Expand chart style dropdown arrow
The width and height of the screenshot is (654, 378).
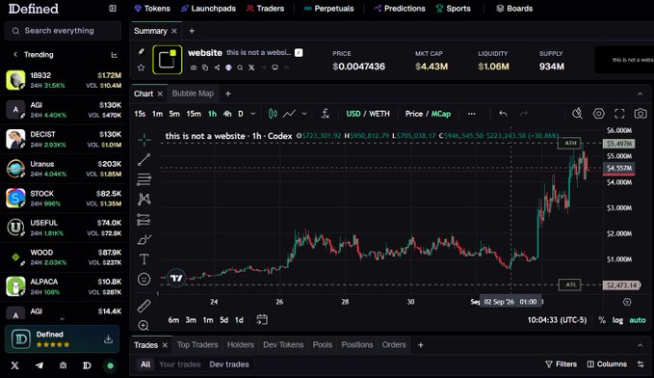(x=304, y=114)
